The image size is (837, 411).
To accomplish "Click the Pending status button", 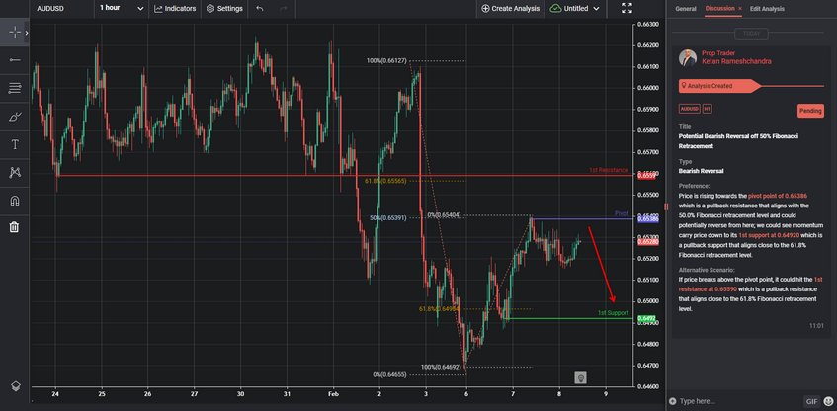I will click(810, 111).
